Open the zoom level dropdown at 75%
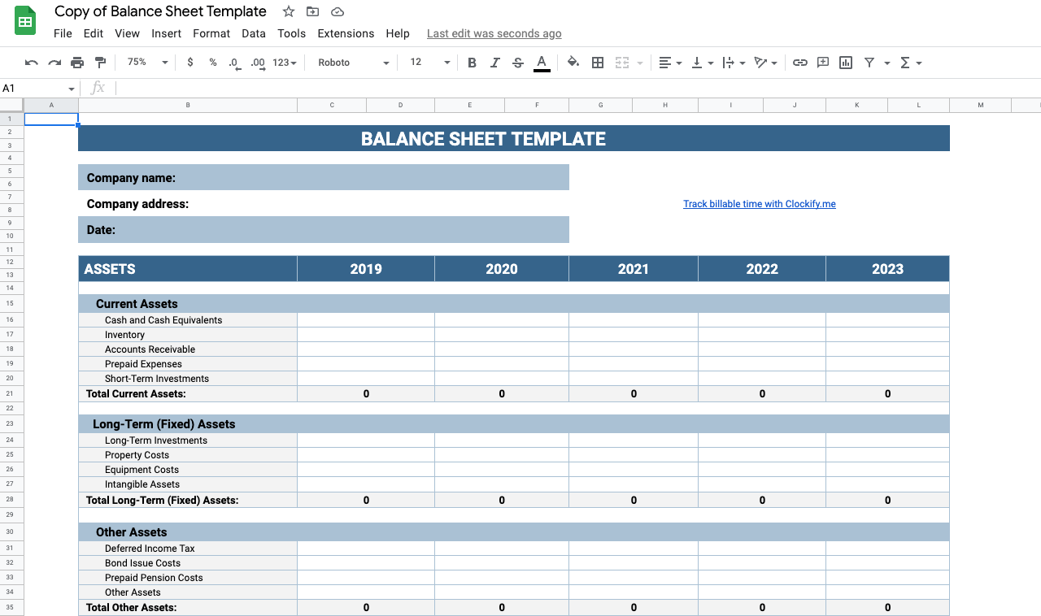The width and height of the screenshot is (1041, 616). pos(147,63)
